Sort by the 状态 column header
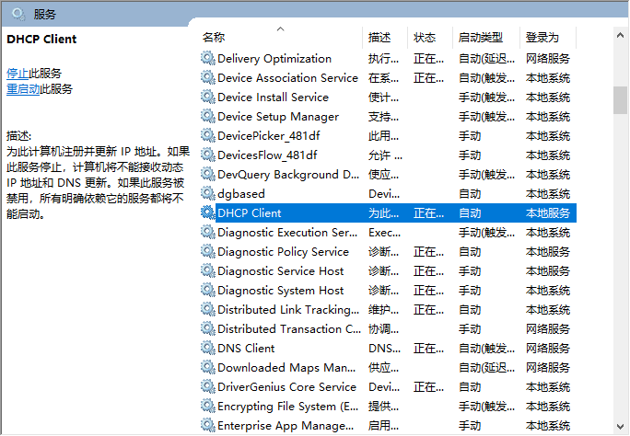 click(x=425, y=38)
